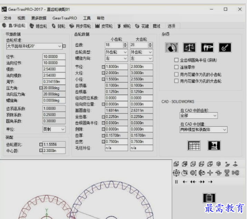This screenshot has height=219, width=247.
Task: Check the 连接零件 option
Action: coord(176,67)
